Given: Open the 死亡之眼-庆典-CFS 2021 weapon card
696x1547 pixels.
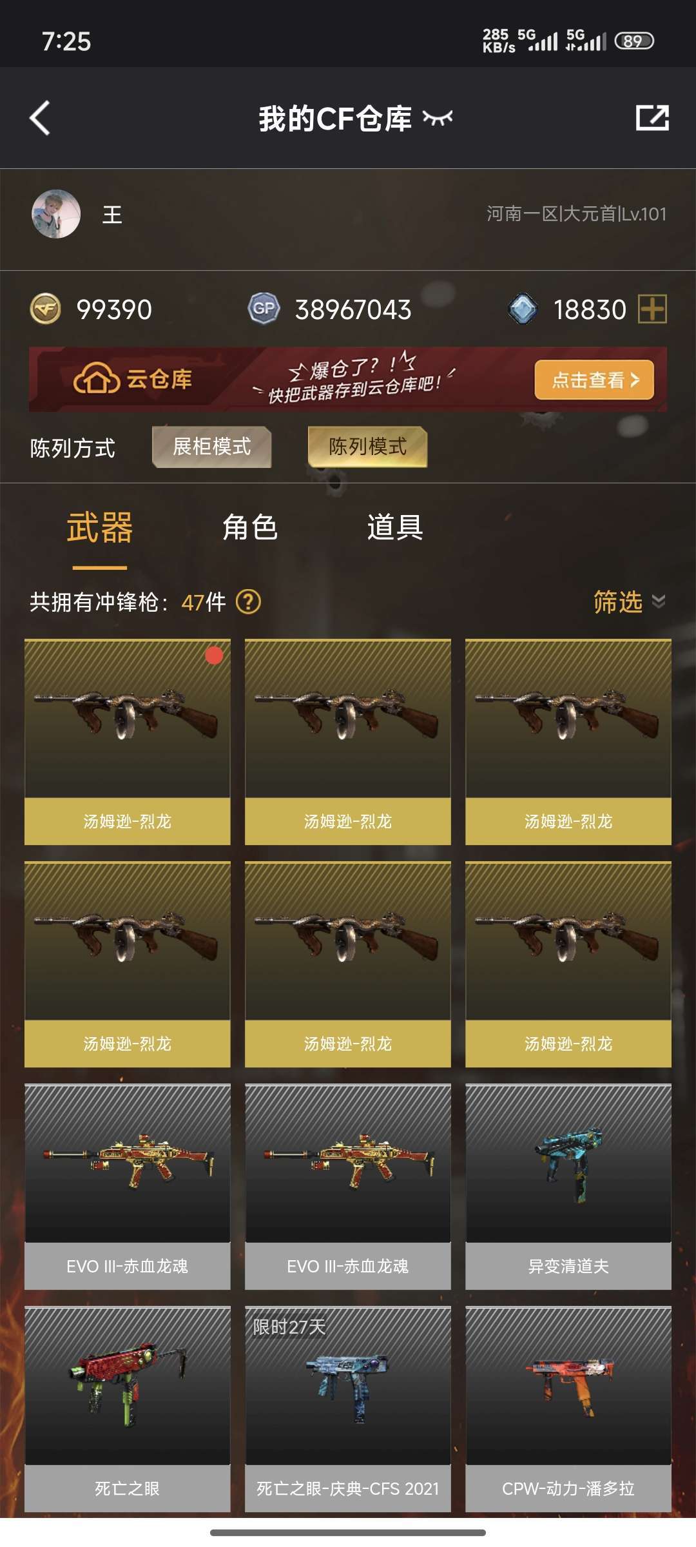Looking at the screenshot, I should (348, 1409).
